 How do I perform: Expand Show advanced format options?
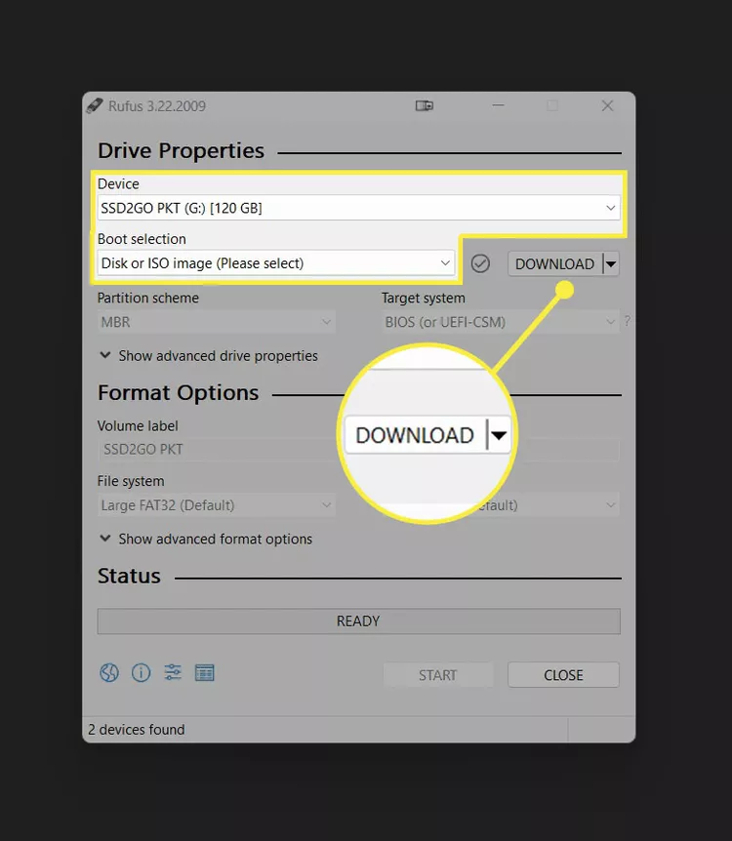pos(206,539)
